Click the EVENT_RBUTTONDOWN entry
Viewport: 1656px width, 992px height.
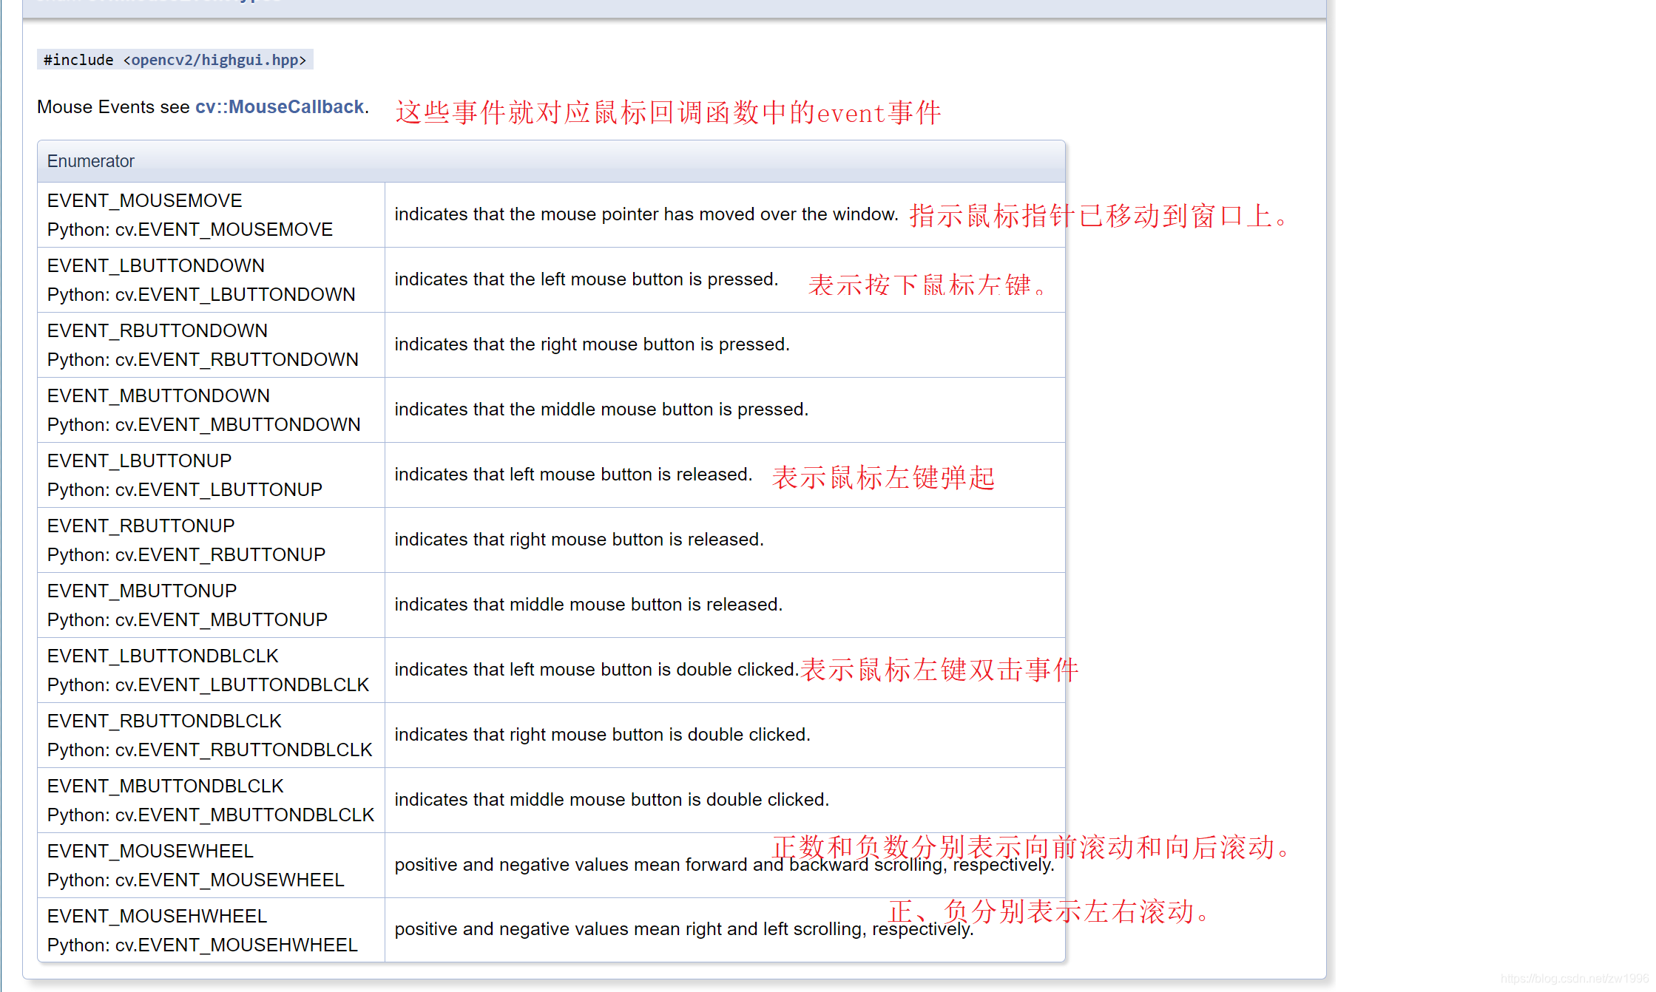click(157, 331)
